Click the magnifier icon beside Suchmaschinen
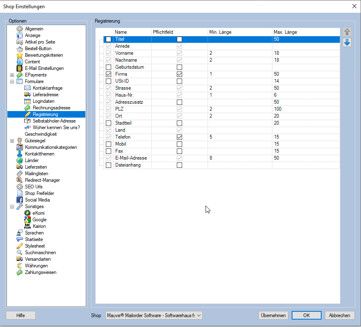 [19, 253]
